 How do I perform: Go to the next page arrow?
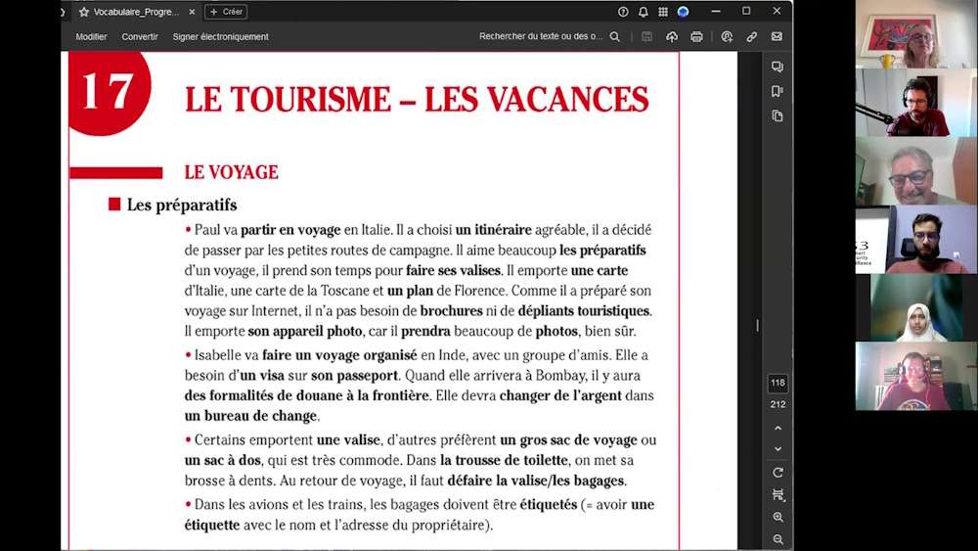click(778, 448)
